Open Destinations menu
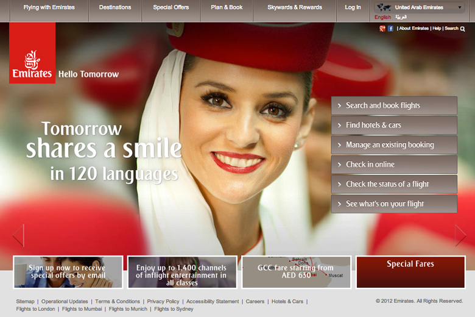 coord(115,7)
